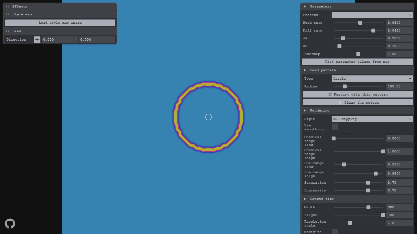417x234 pixels.
Task: Open the Presets dropdown
Action: 372,15
